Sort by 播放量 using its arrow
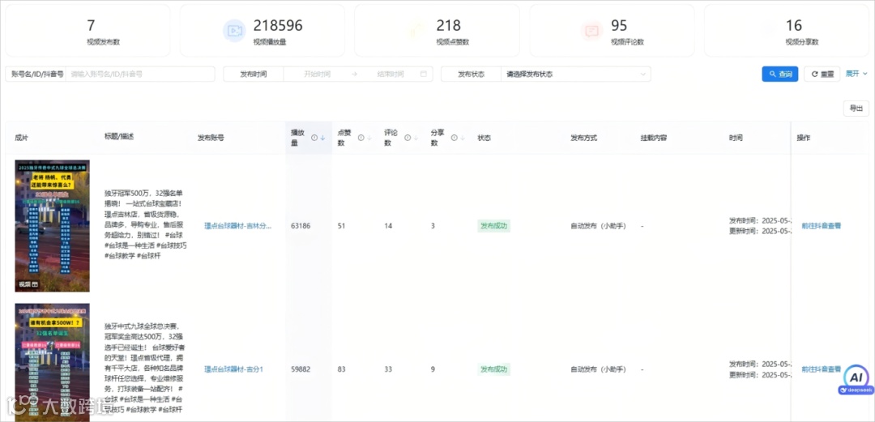 pos(322,138)
